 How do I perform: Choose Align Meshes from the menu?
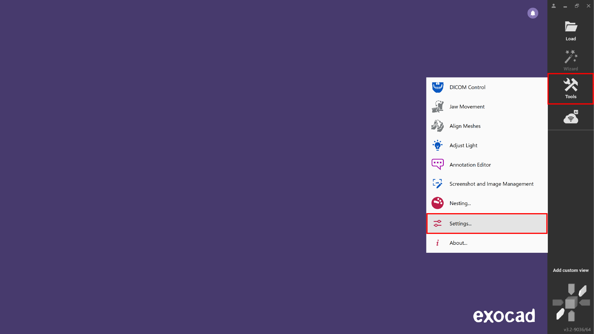point(487,126)
